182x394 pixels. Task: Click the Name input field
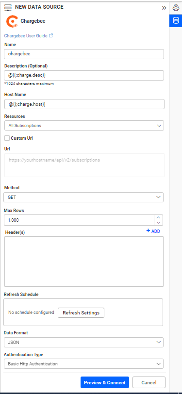(84, 54)
